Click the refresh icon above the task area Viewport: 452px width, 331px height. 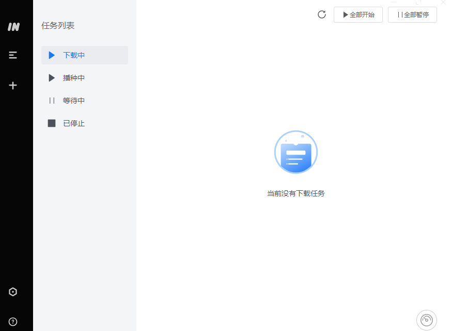click(321, 14)
